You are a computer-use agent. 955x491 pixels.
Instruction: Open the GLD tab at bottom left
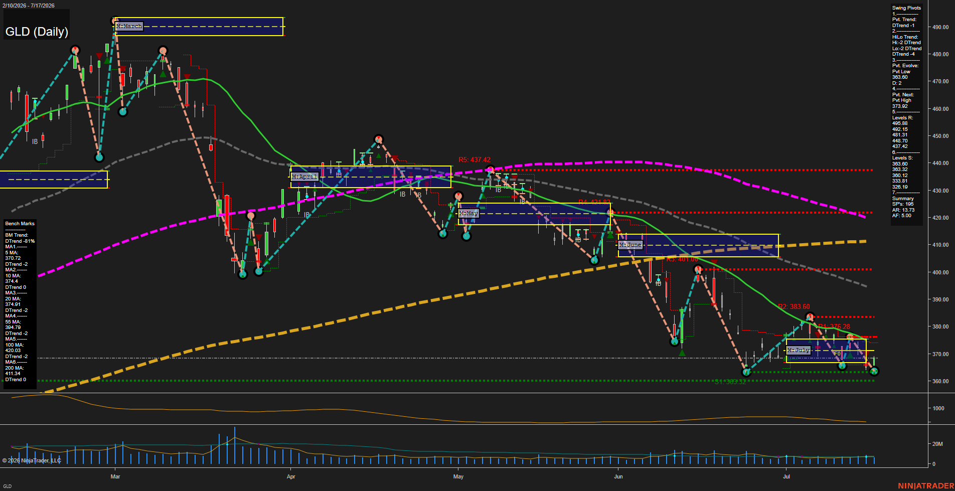tap(7, 486)
